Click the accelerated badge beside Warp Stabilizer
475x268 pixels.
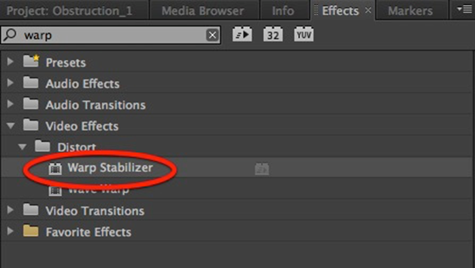point(262,168)
